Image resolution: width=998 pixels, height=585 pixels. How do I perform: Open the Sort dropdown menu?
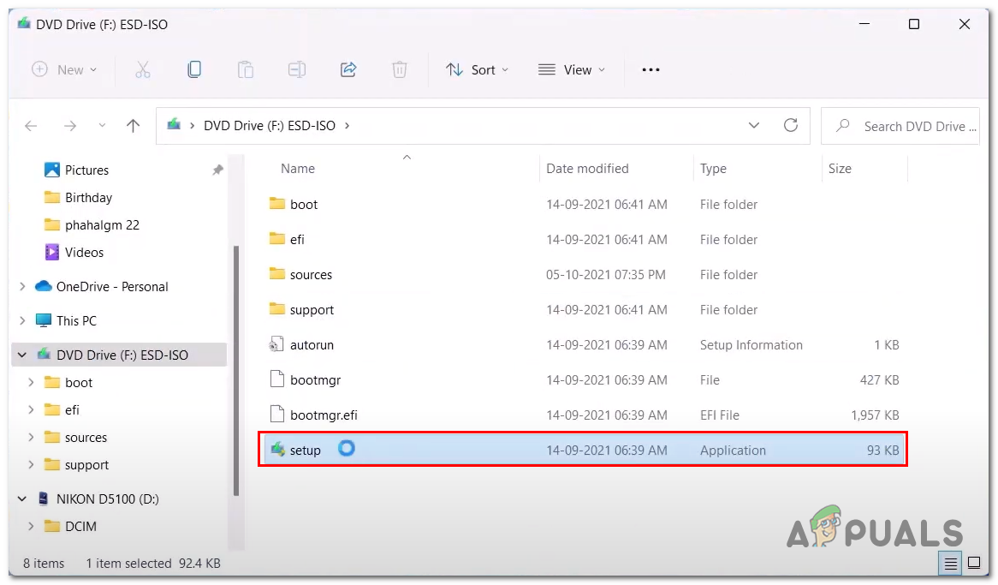coord(477,69)
